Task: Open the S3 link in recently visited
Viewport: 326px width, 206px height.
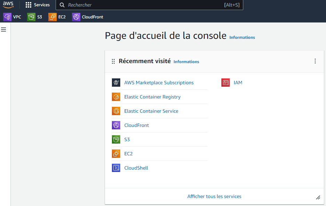Action: pos(127,139)
